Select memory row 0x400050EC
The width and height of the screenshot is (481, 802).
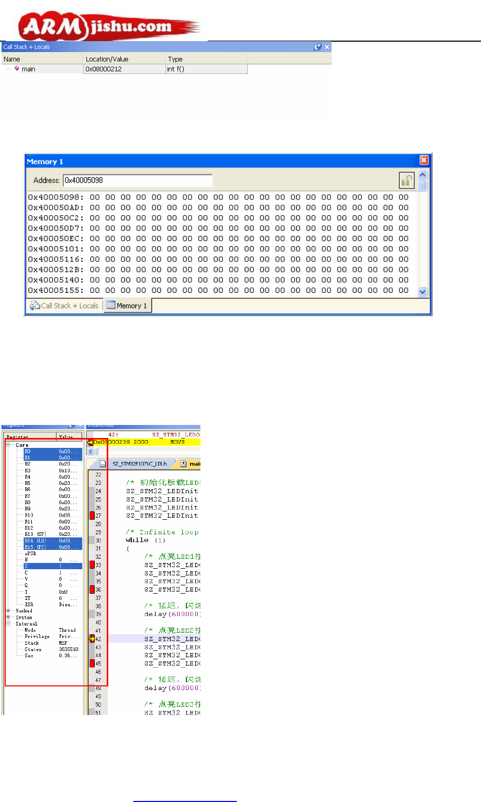click(219, 239)
